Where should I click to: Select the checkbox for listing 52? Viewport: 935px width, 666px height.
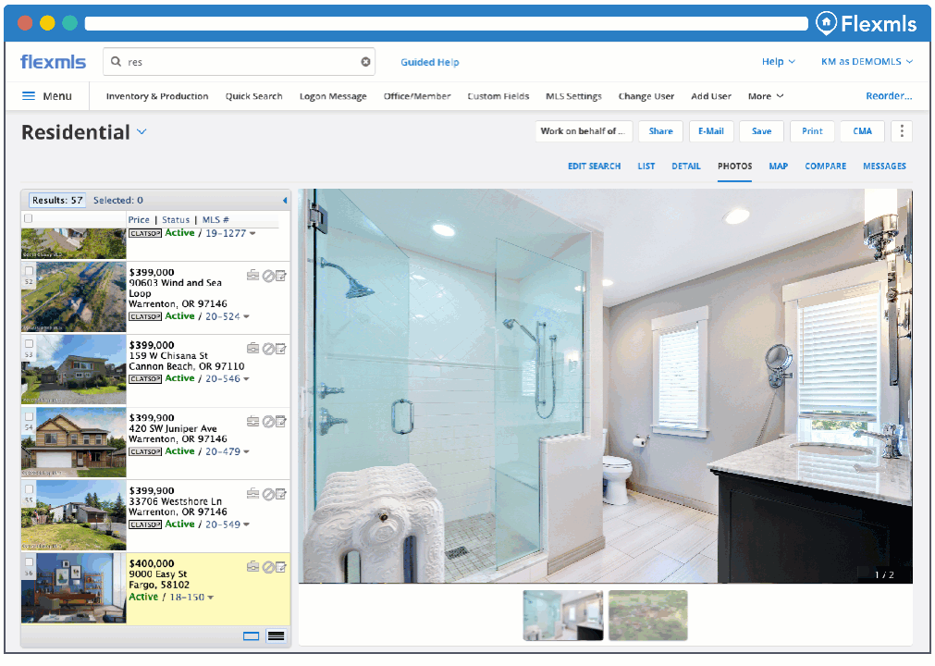(29, 270)
